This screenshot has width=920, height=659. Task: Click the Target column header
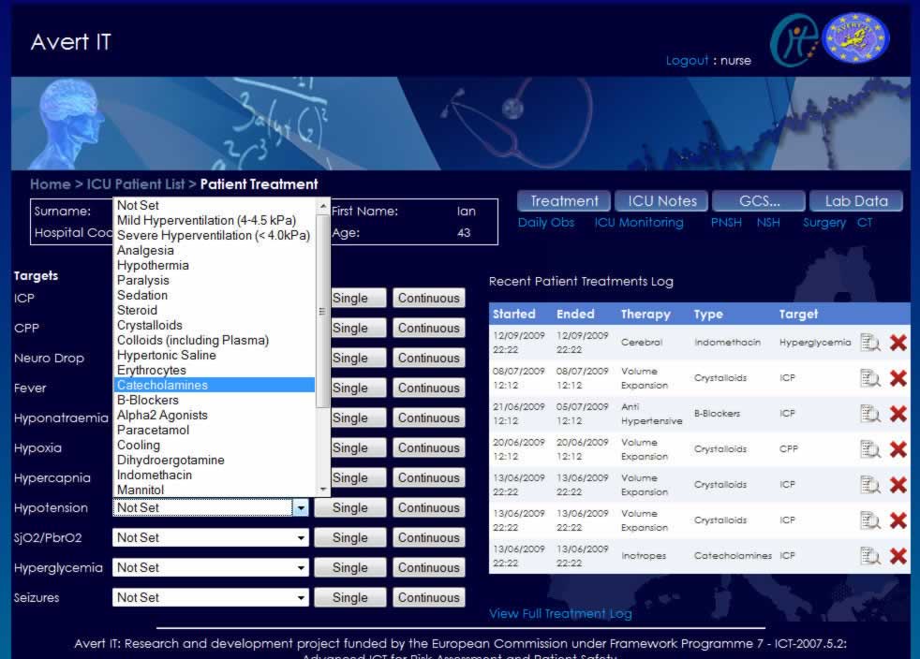tap(798, 315)
